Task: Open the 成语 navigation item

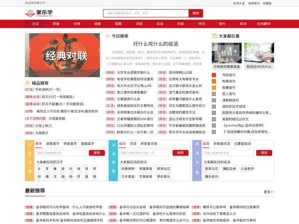Action: tap(160, 24)
